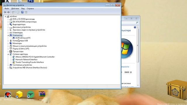
Task: Select Мыши и иные указывающие устройства
Action: (x=30, y=46)
